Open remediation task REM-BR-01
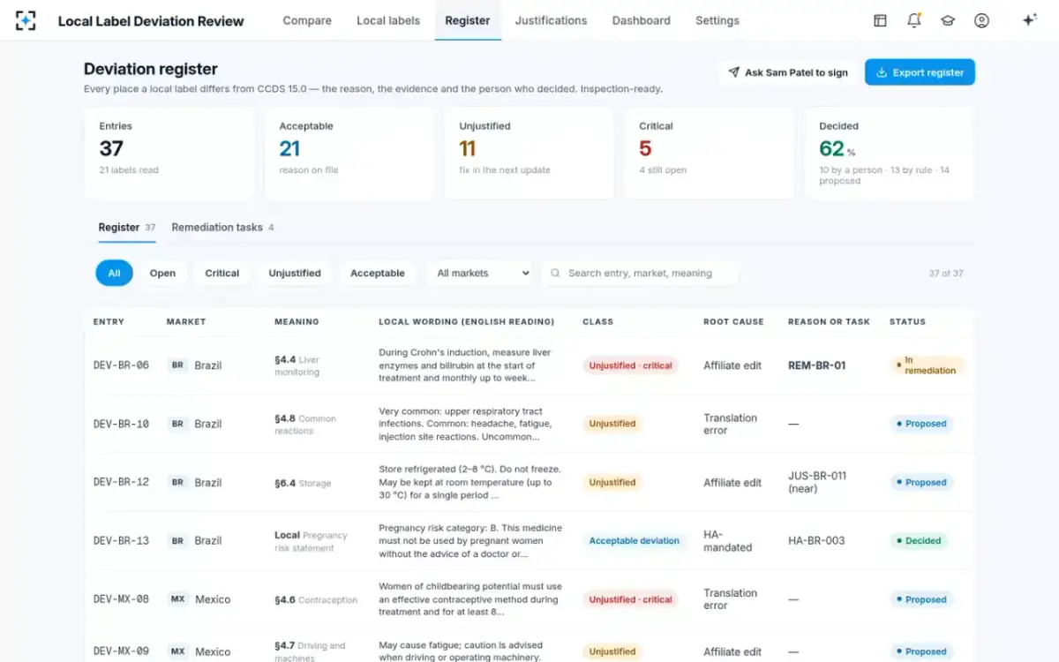The image size is (1059, 662). pyautogui.click(x=816, y=365)
